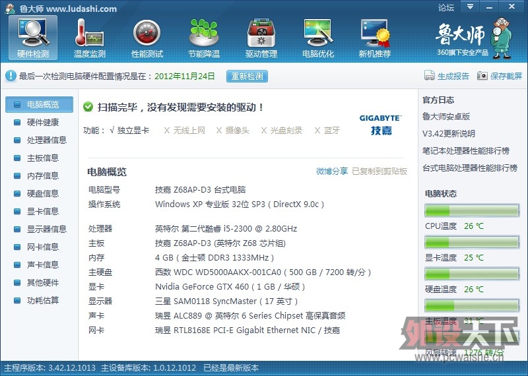Viewport: 528px width, 376px height.
Task: Click the 保存截屏 camera icon
Action: tap(482, 76)
